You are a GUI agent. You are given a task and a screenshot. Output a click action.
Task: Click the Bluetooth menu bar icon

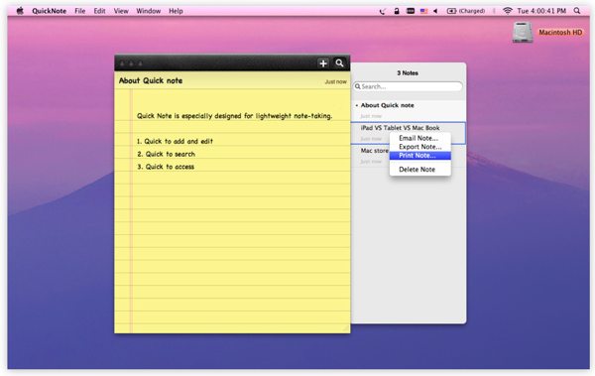point(494,11)
